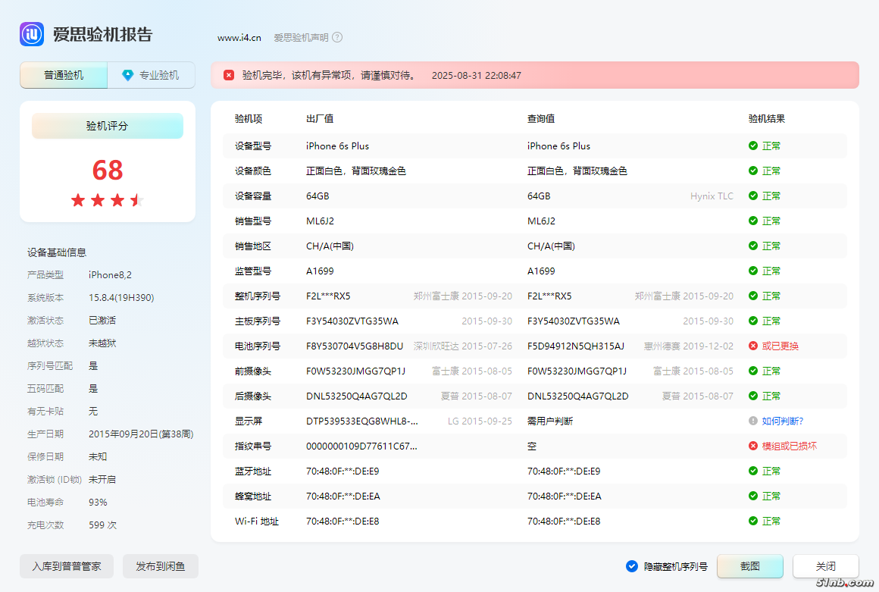879x592 pixels.
Task: Click the blue diamond icon on 专业验机 tab
Action: tap(128, 75)
